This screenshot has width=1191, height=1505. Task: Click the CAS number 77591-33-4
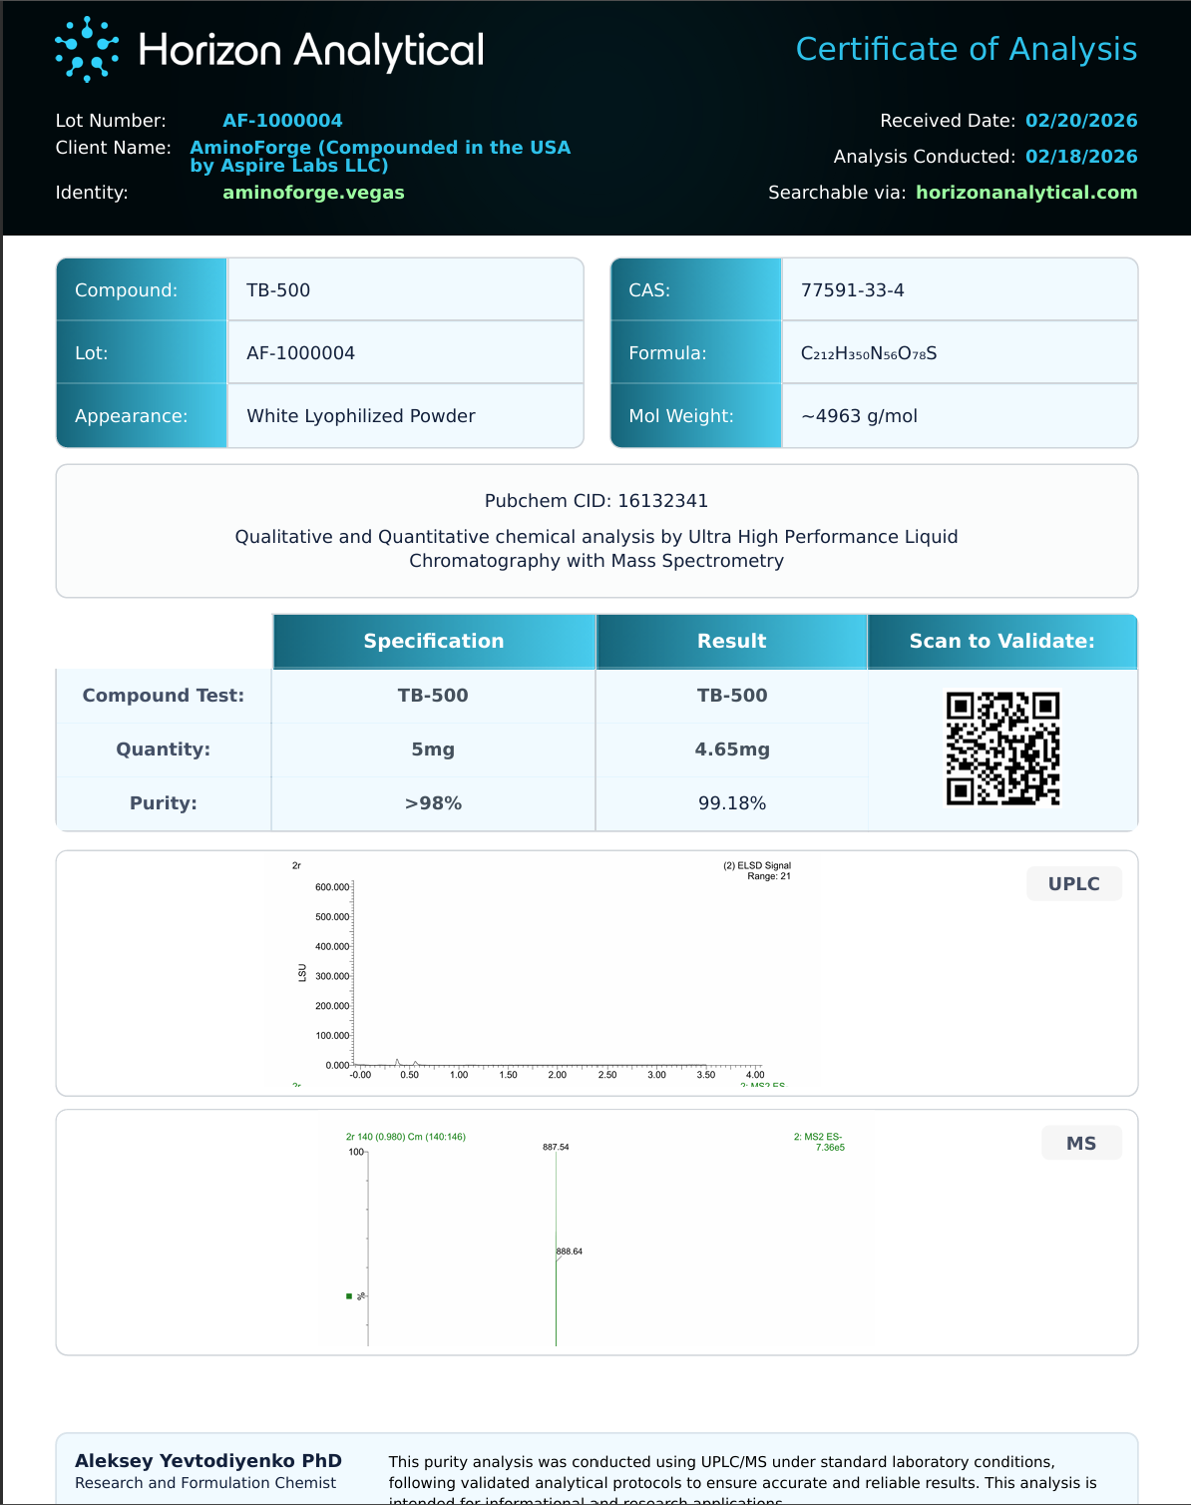point(853,290)
